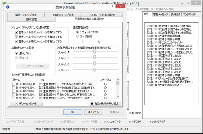Click the スキャンD slider thumb

pyautogui.click(x=95, y=70)
